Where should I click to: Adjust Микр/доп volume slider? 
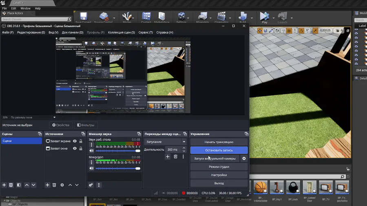tap(118, 169)
